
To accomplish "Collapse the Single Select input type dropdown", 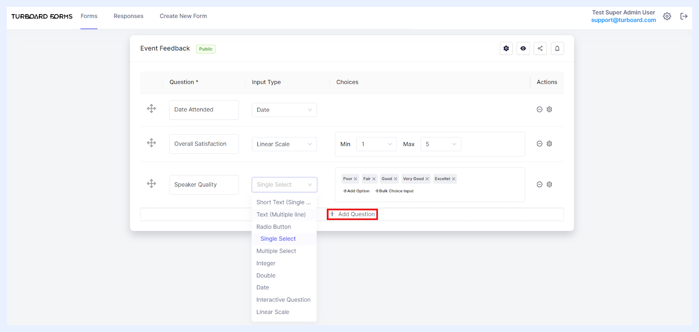I will tap(284, 185).
